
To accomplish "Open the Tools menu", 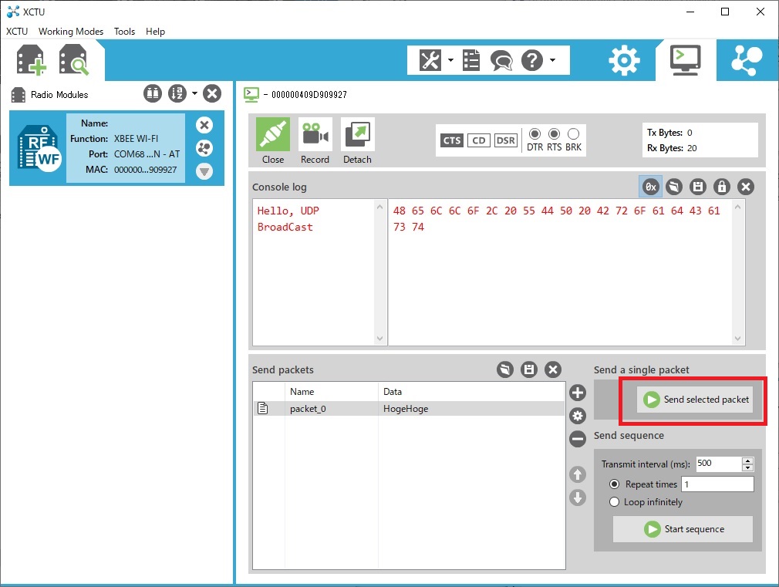I will tap(124, 32).
